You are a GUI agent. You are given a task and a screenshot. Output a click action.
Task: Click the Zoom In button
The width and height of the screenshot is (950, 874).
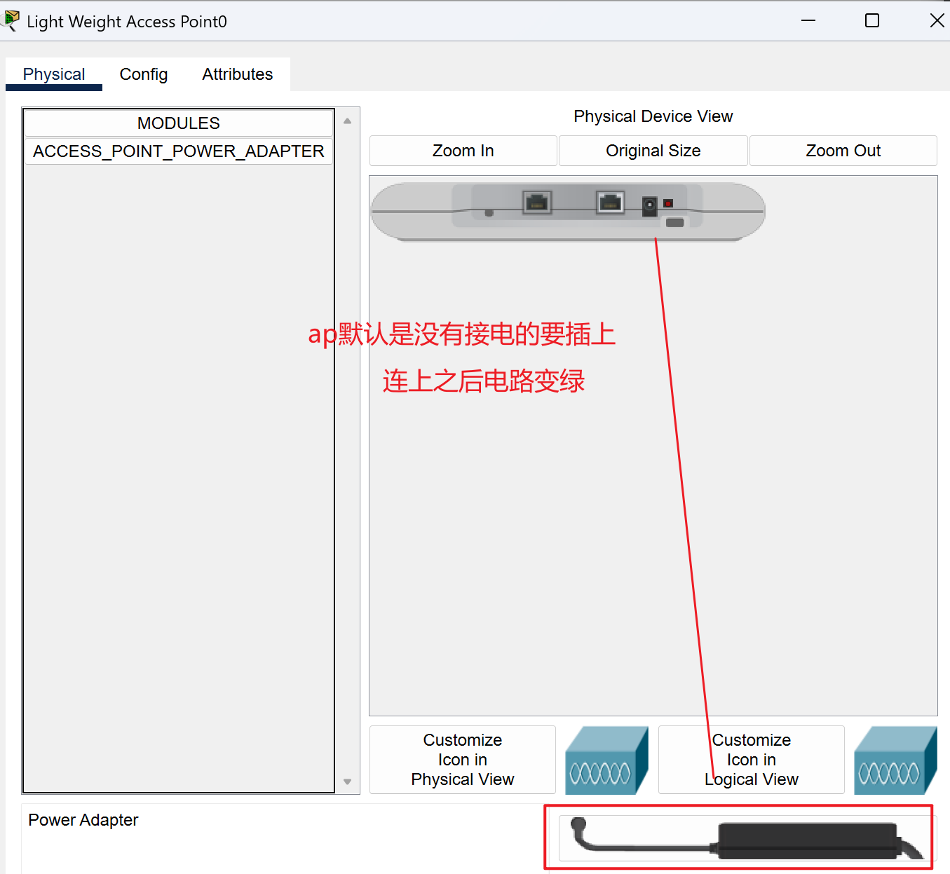point(463,151)
